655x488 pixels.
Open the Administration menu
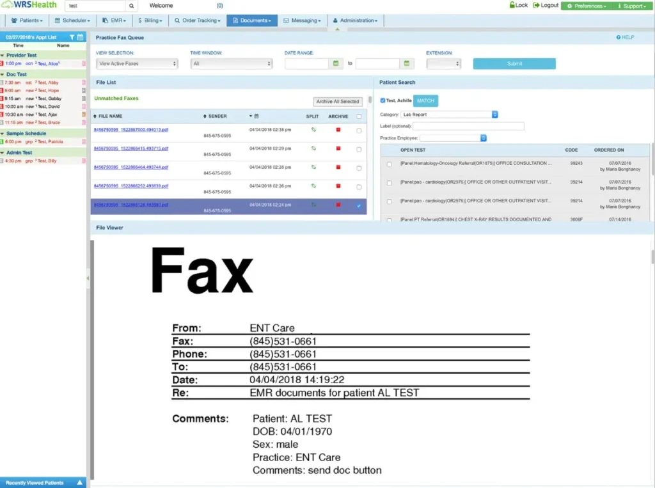pos(354,20)
